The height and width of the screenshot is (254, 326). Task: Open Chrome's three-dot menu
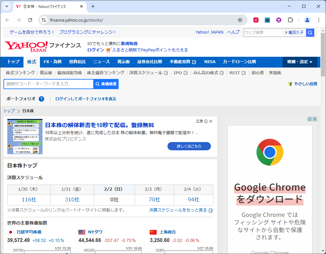318,20
